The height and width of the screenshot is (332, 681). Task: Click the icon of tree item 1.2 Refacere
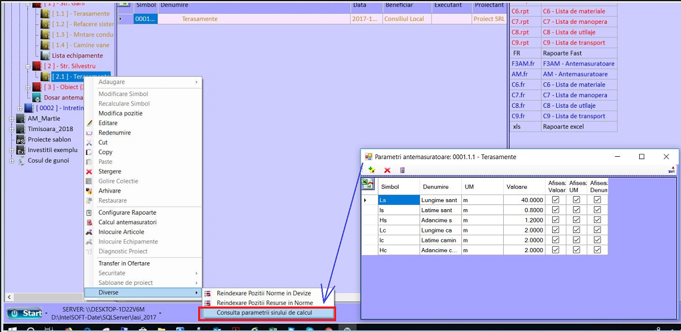[45, 24]
